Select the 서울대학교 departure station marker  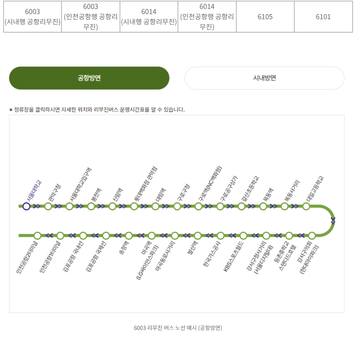[26, 206]
